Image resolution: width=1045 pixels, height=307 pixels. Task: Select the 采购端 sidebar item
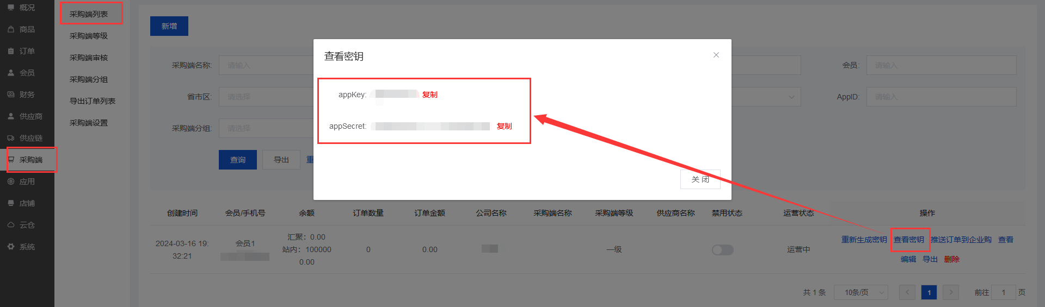coord(27,160)
